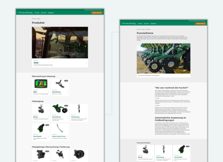Image resolution: width=223 pixels, height=162 pixels.
Task: Click the arrow beside FurrowForce card title
Action: click(67, 117)
